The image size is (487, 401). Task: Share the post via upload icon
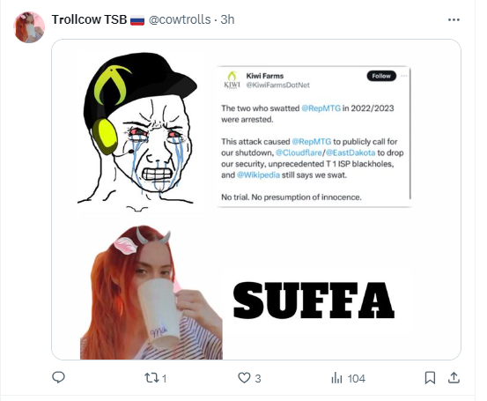click(454, 378)
